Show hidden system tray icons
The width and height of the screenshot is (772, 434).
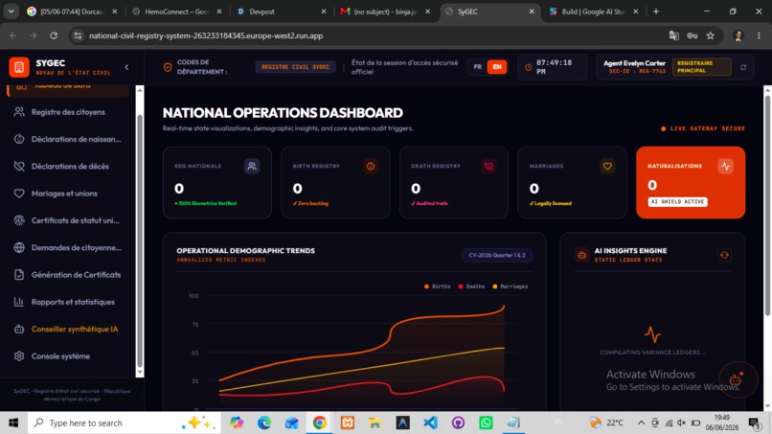(x=641, y=423)
